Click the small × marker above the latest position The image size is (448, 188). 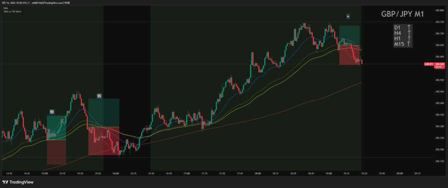348,16
